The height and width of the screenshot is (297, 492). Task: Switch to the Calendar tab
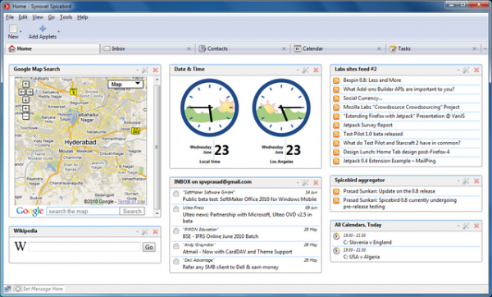click(x=337, y=48)
